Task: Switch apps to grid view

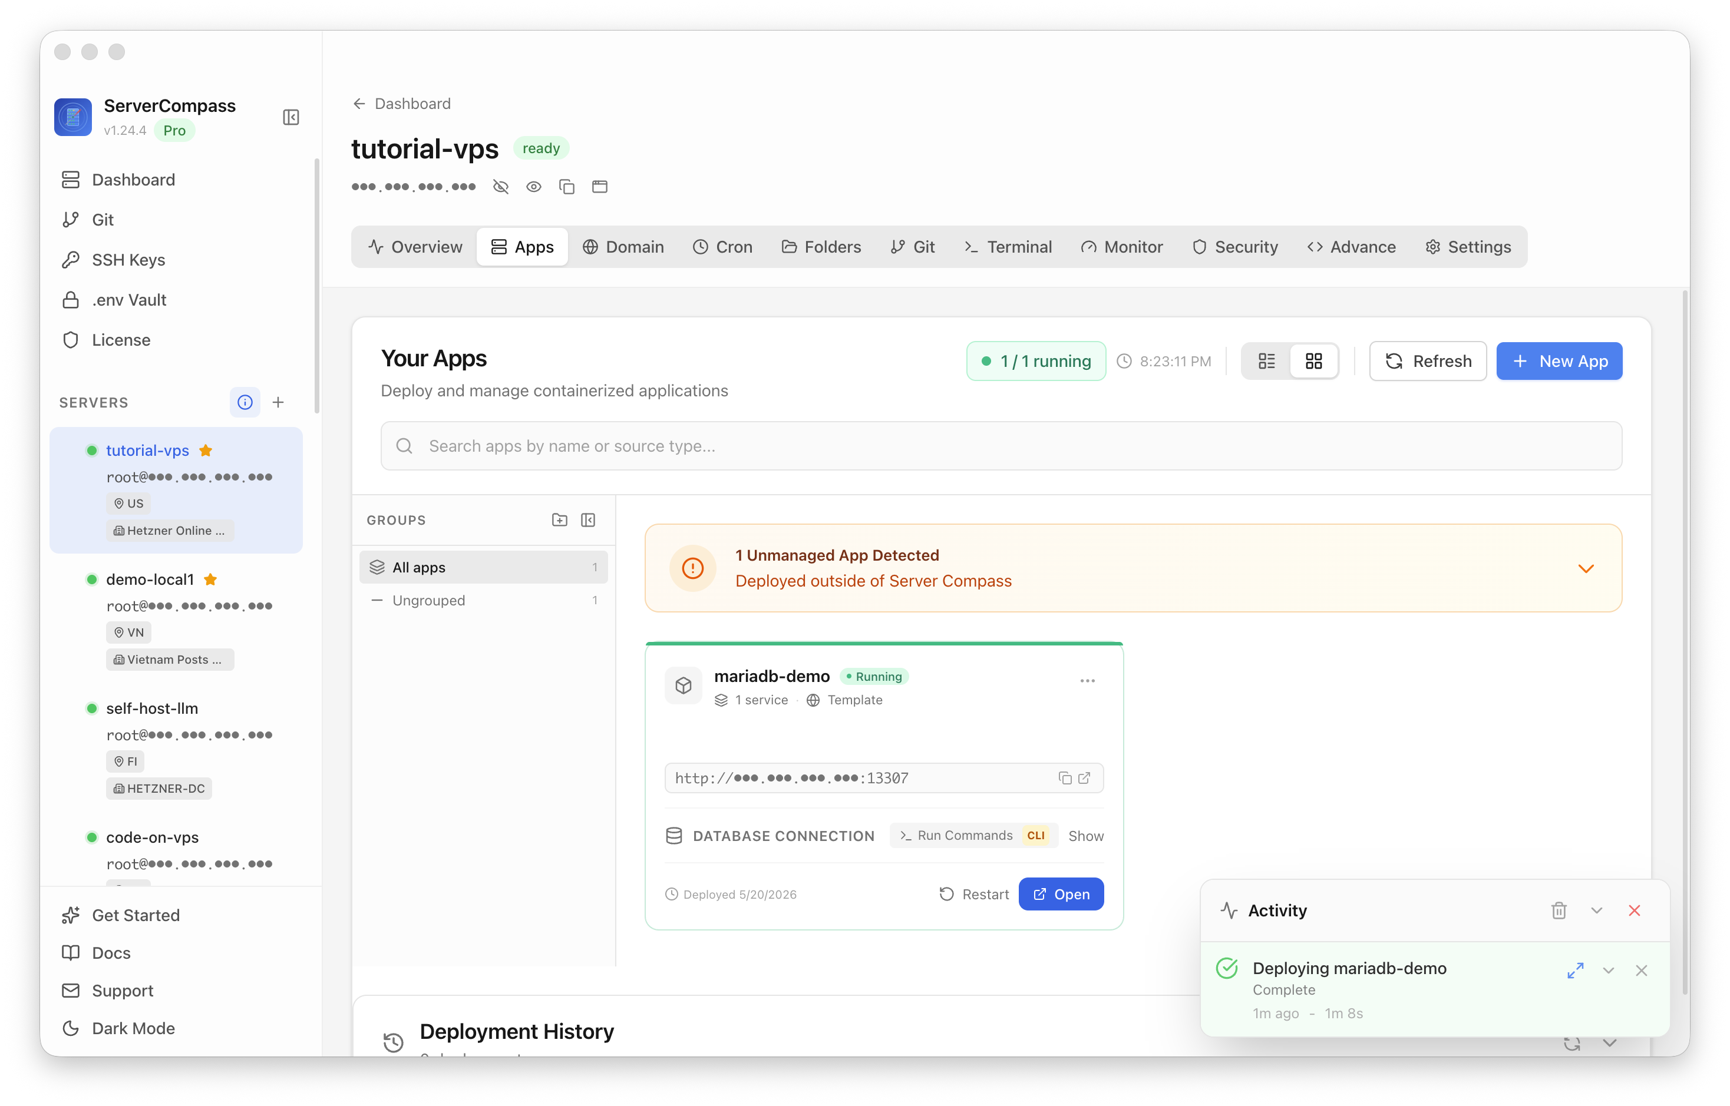Action: (x=1313, y=361)
